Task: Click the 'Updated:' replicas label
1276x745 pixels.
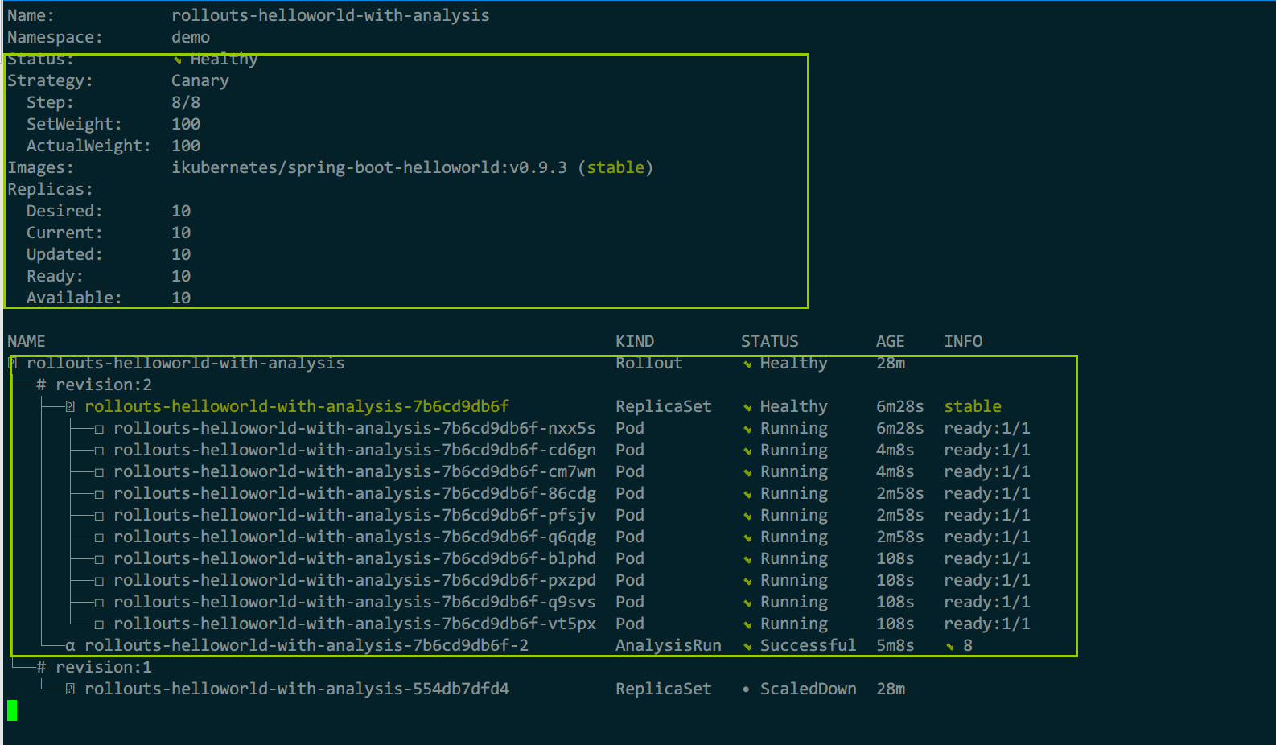Action: tap(64, 254)
